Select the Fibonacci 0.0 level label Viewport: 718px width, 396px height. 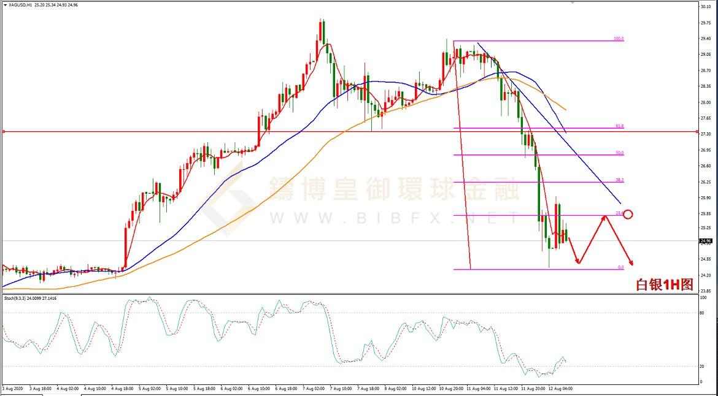[x=620, y=267]
